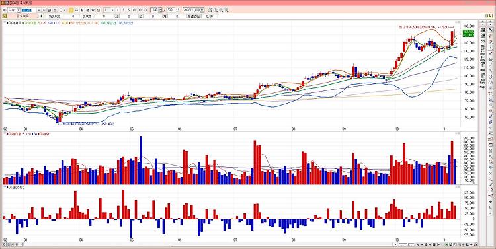Screen dimensions: 496x249
Task: Choose the 30 interval shortcut button
Action: [140, 10]
